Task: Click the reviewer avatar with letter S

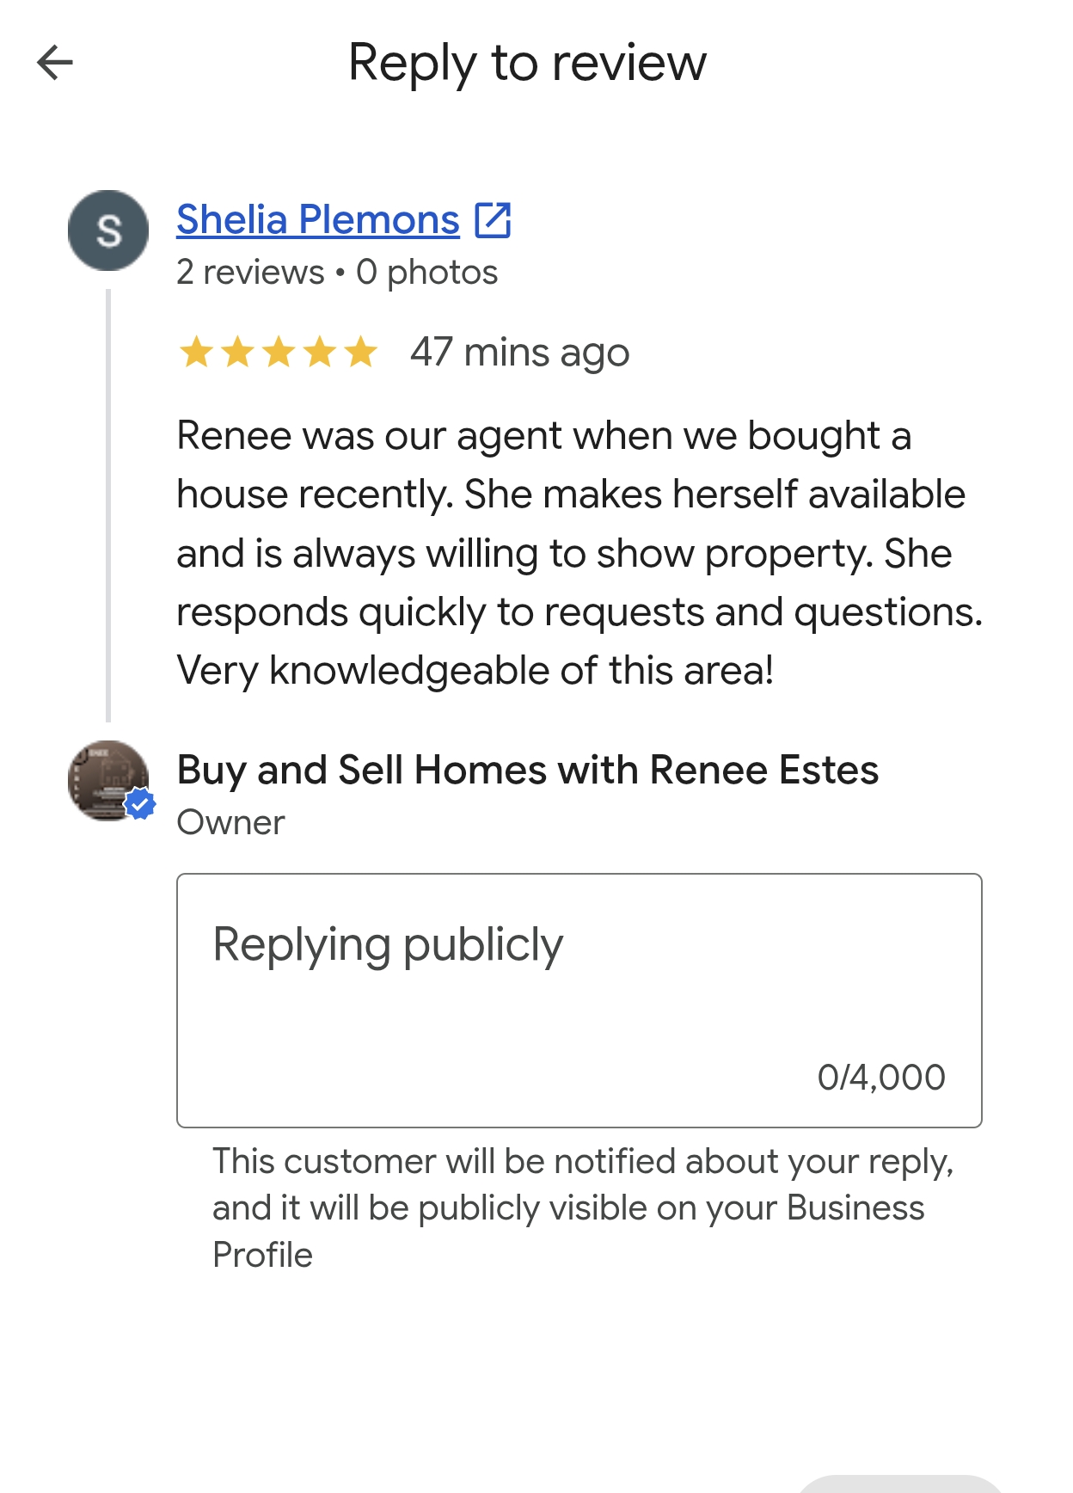Action: coord(108,230)
